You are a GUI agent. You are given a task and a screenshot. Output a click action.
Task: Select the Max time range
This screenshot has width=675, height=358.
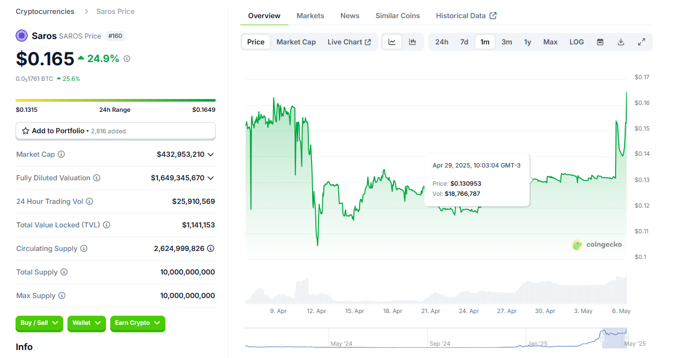tap(550, 42)
